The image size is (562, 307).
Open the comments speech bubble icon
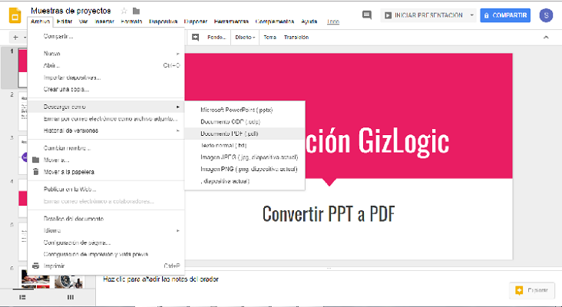(367, 15)
